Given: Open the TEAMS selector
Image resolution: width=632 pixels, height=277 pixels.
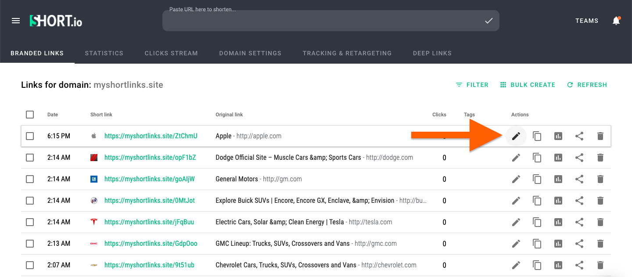Looking at the screenshot, I should pyautogui.click(x=587, y=21).
